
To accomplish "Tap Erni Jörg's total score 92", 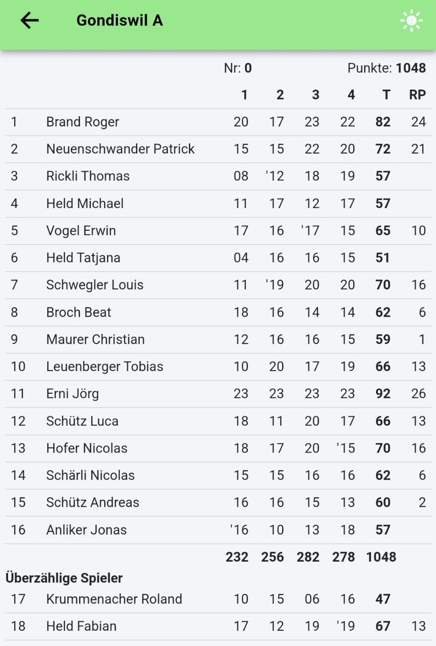I will [x=383, y=394].
